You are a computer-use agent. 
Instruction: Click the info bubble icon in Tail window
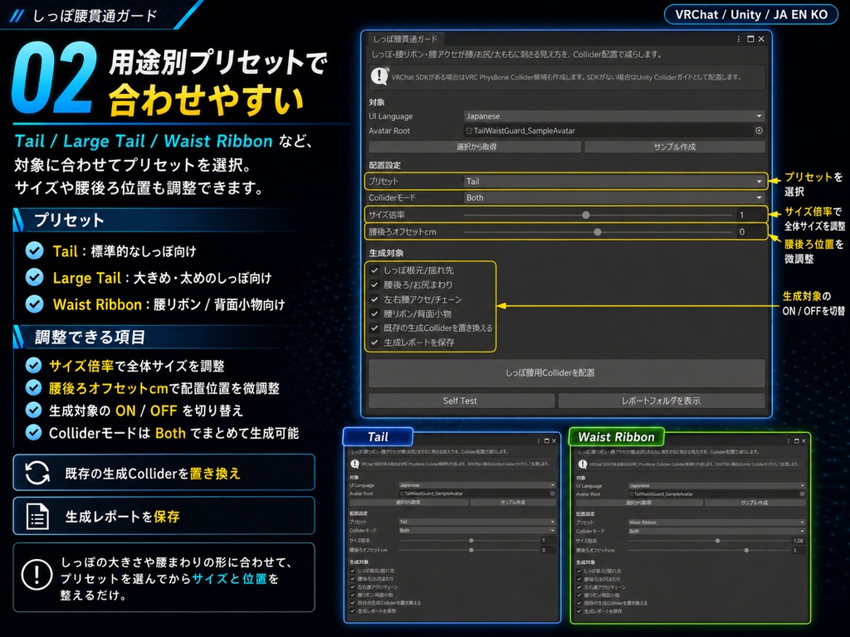click(354, 464)
